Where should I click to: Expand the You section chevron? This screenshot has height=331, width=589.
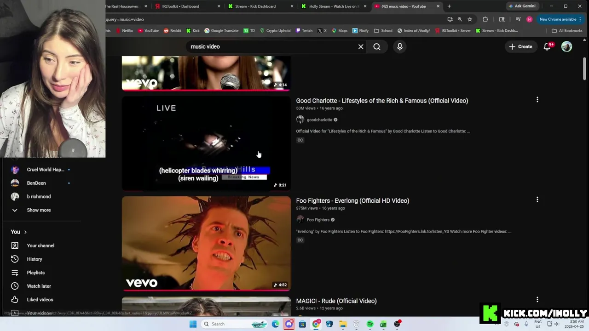[x=25, y=232]
